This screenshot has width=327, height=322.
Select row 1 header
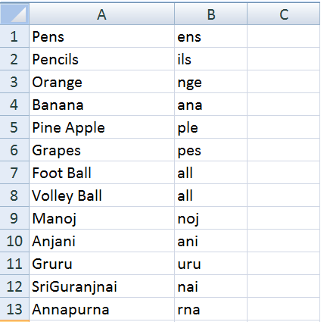[x=14, y=36]
